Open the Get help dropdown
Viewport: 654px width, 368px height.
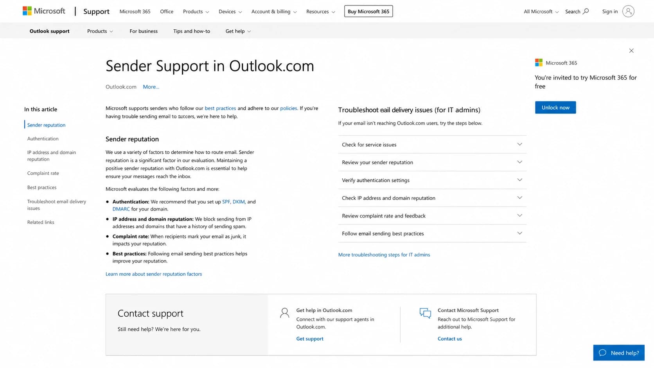coord(238,31)
